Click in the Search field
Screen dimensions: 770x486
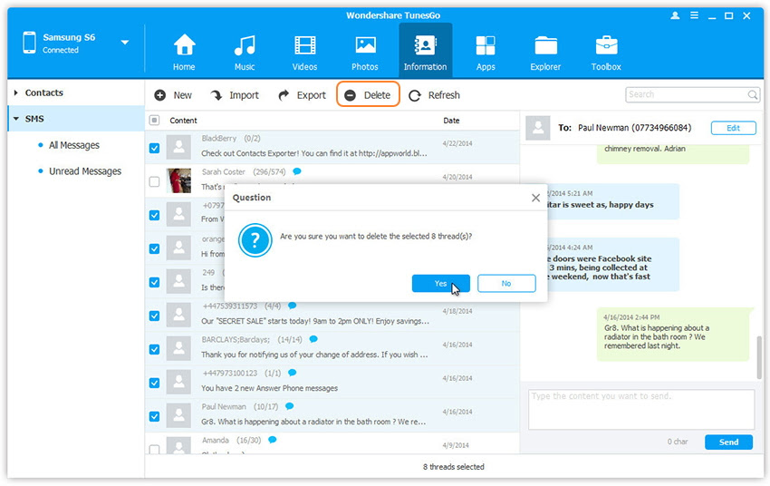[x=687, y=94]
